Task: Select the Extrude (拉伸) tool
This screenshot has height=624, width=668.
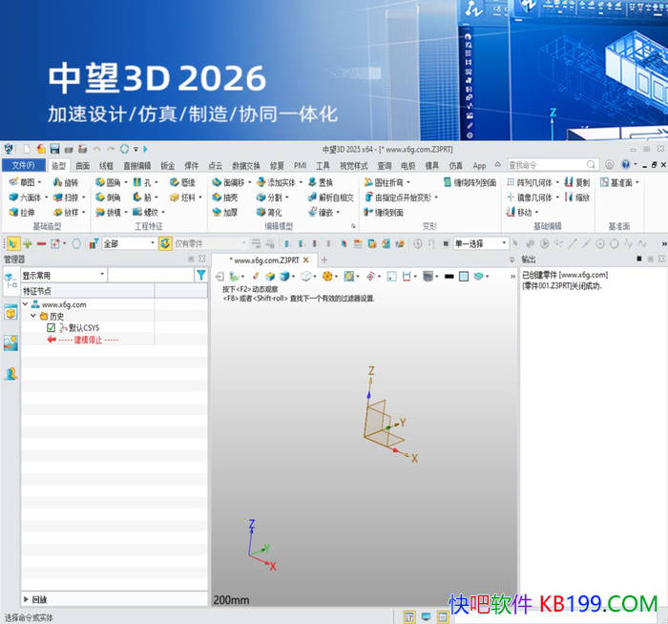Action: click(22, 212)
